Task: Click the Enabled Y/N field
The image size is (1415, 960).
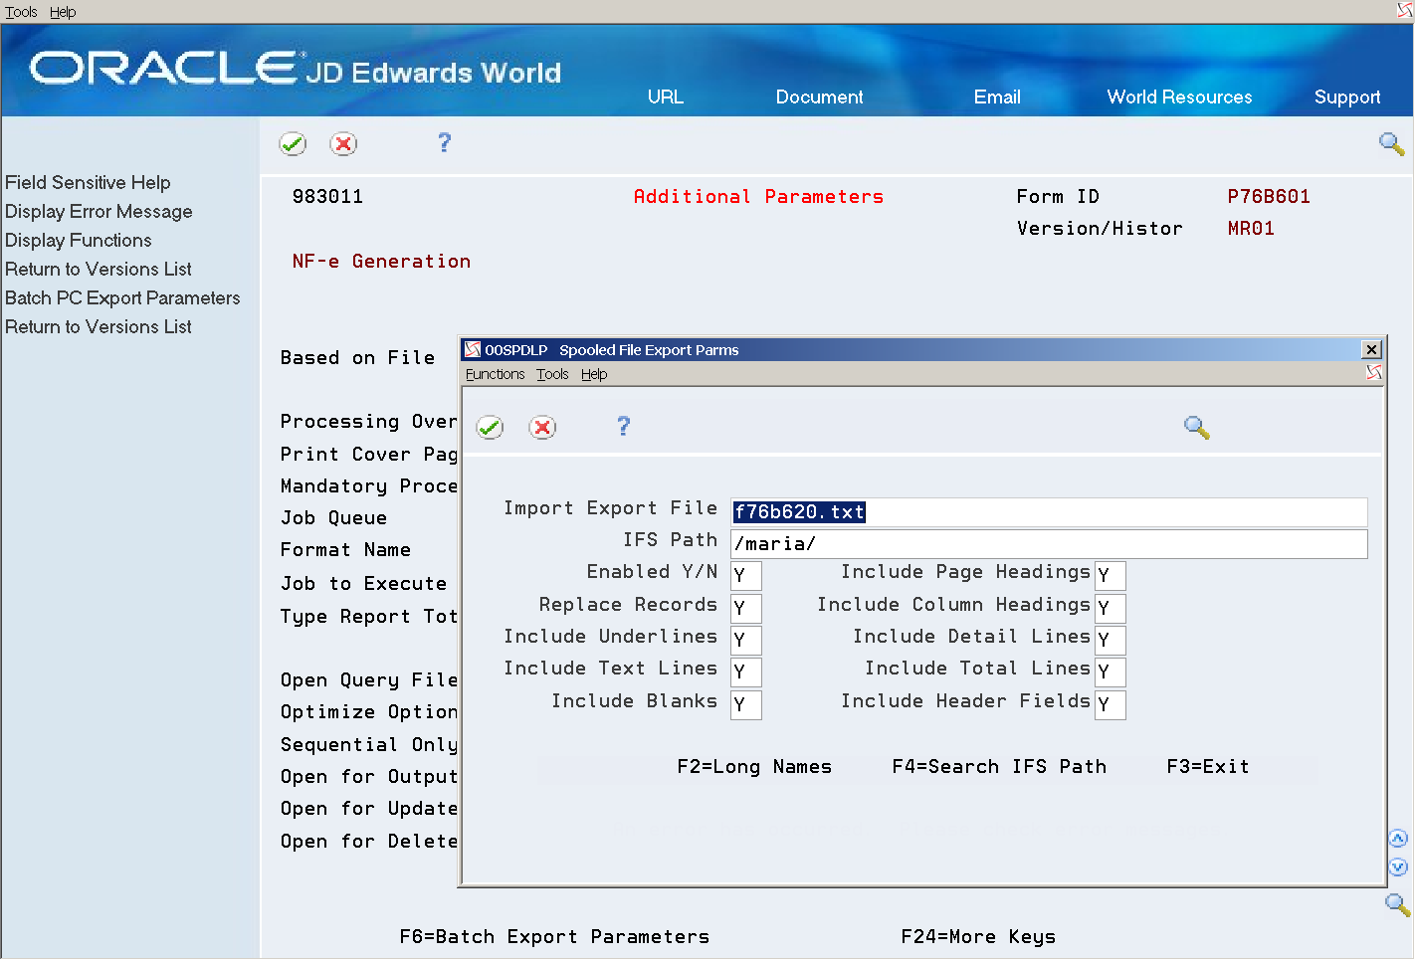Action: tap(746, 575)
